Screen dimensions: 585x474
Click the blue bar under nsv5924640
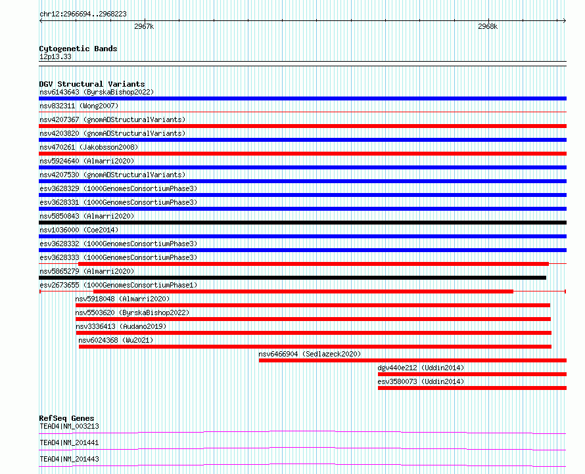[302, 167]
